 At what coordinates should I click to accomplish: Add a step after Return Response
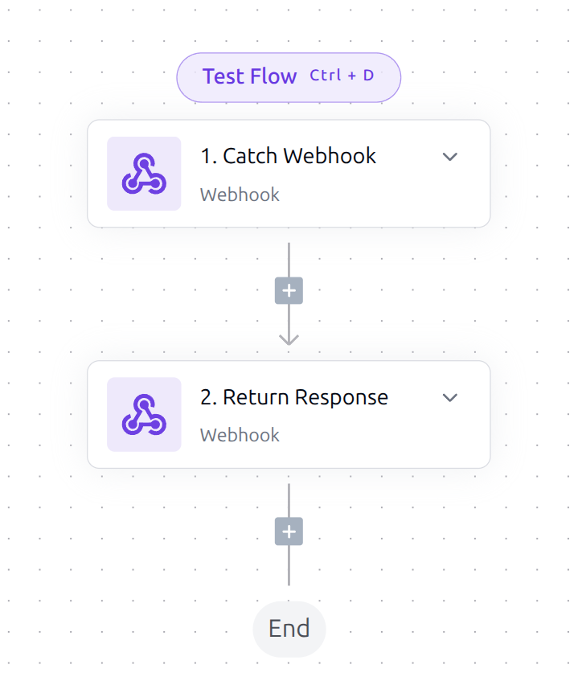click(288, 531)
